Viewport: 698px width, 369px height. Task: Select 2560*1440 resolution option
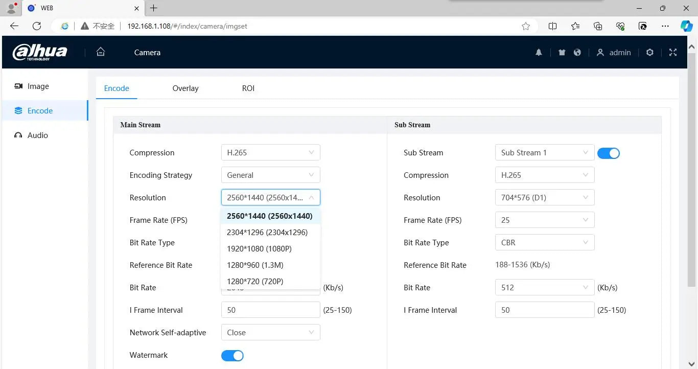coord(270,216)
